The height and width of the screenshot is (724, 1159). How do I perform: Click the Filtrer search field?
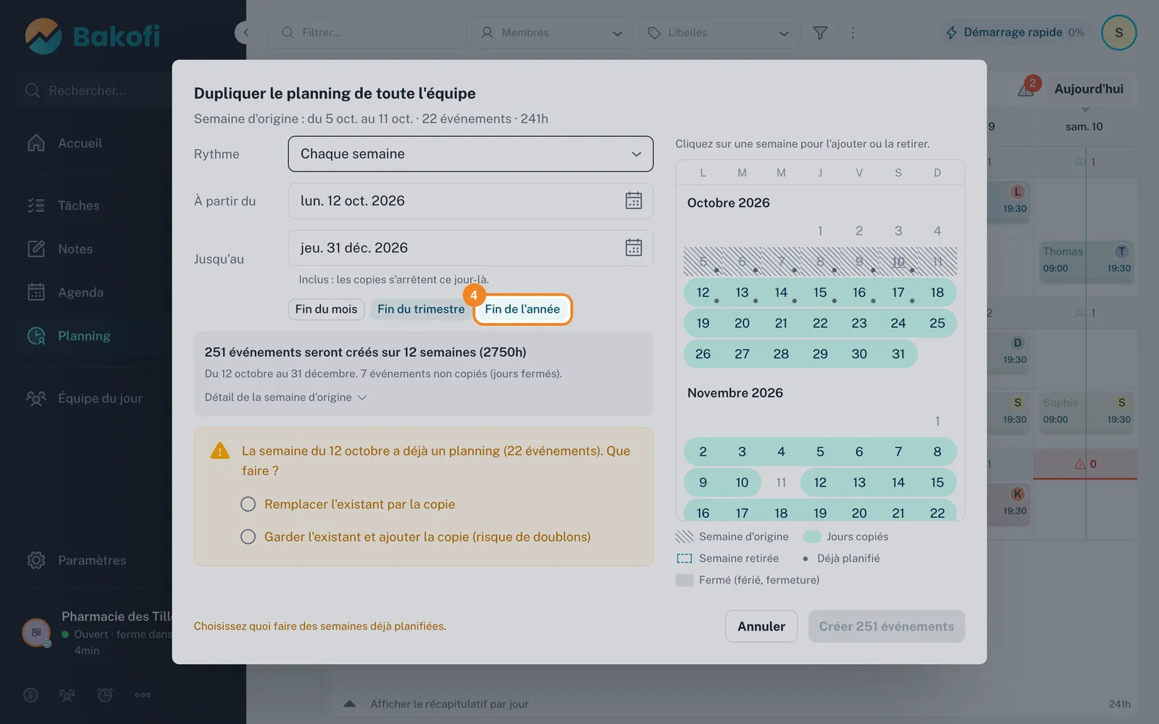368,33
